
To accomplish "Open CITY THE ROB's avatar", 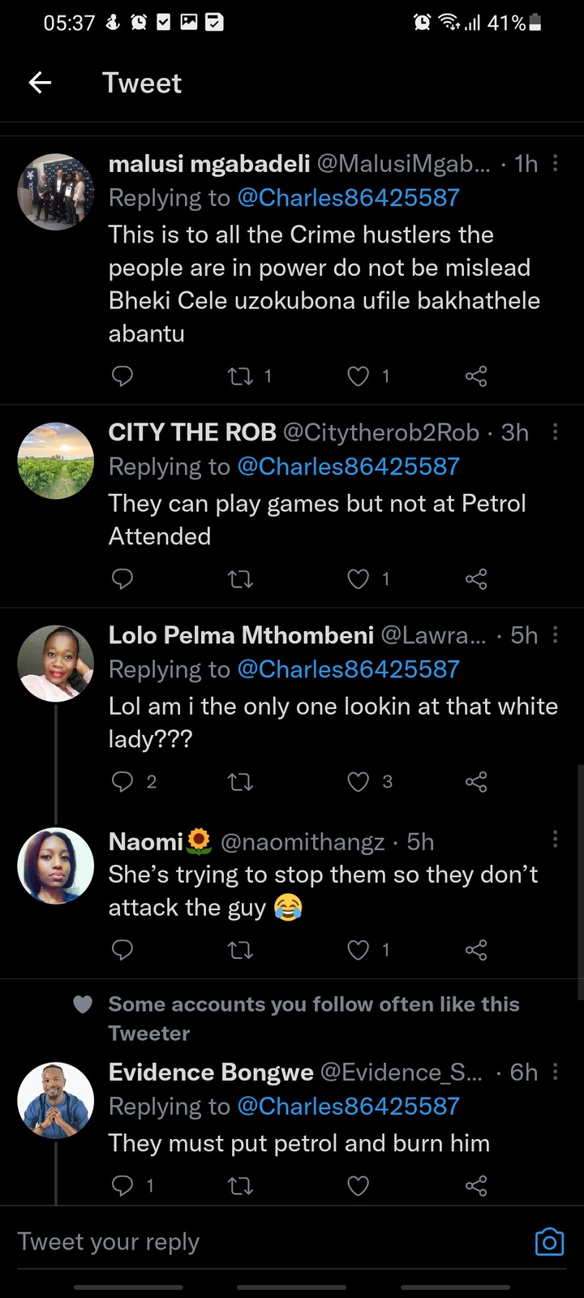I will [56, 461].
